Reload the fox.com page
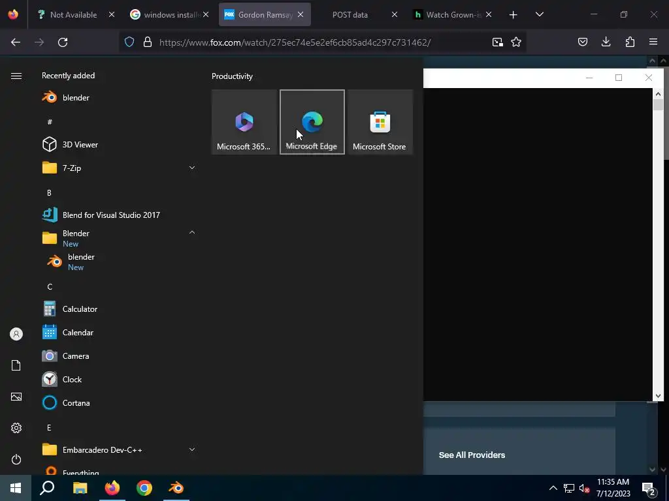 click(63, 42)
